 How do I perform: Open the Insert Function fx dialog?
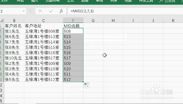coord(61,11)
